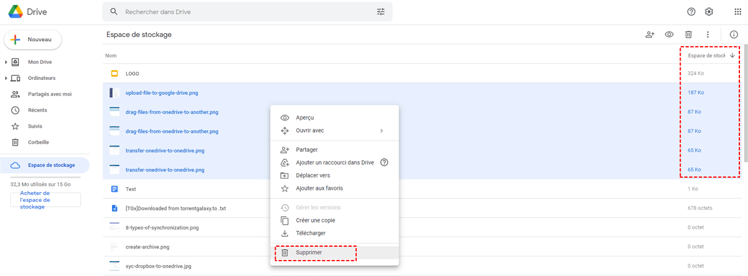Toggle sort direction on Espace de stockage column
Viewport: 748px width, 276px height.
[732, 56]
